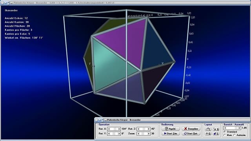Click the Zoom slider track
The image size is (251, 141).
[144, 134]
